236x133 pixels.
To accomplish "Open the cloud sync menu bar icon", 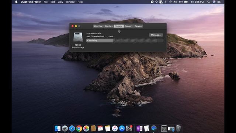I will [x=156, y=2].
